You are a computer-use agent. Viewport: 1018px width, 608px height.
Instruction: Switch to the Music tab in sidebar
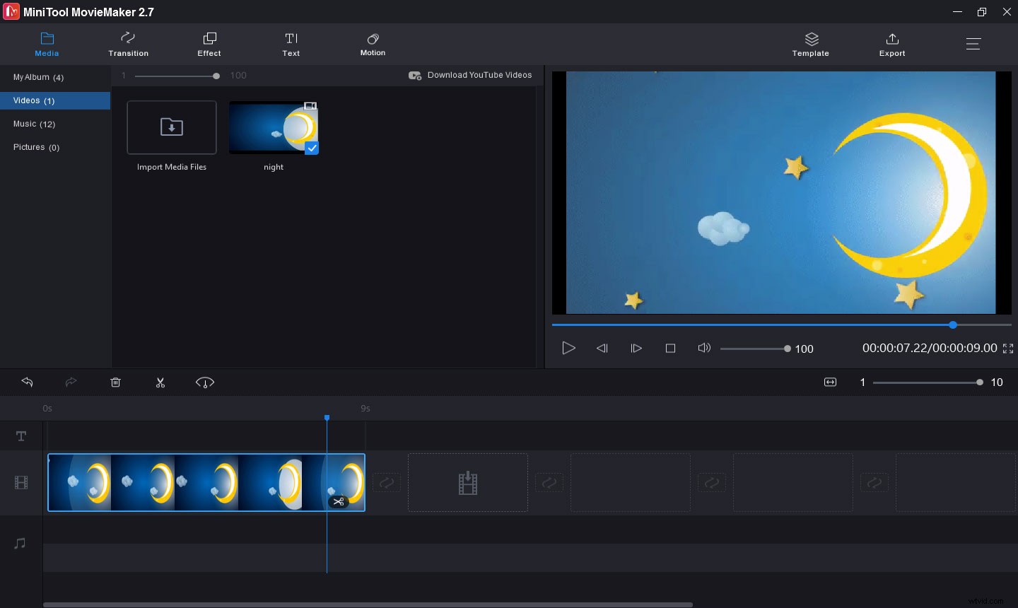[34, 124]
